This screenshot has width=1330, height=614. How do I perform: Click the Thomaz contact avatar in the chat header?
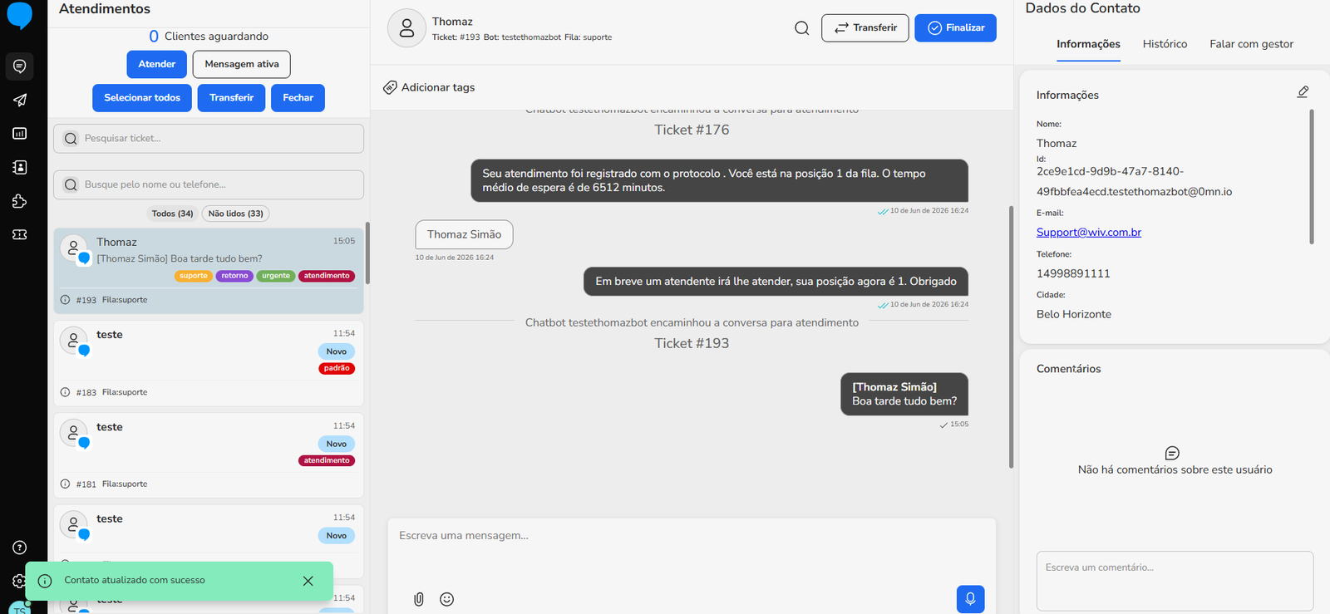tap(406, 28)
